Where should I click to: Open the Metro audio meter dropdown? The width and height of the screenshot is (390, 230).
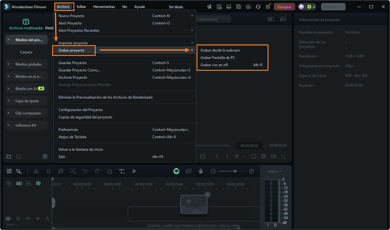[x=275, y=171]
